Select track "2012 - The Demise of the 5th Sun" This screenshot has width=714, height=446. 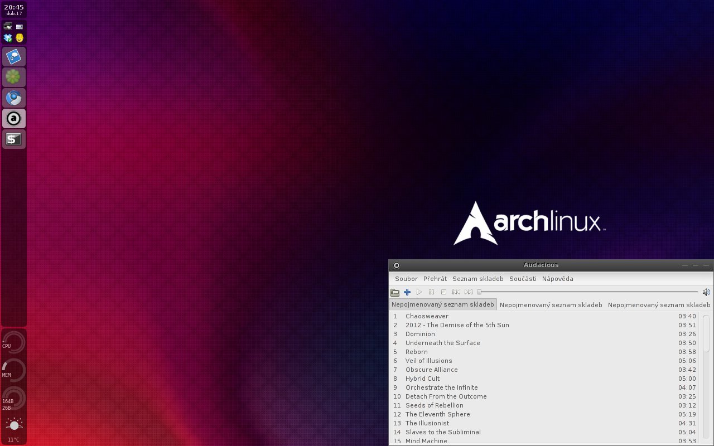click(x=544, y=325)
